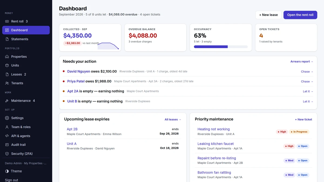
Task: Open Unit A lease expiry
Action: (72, 144)
